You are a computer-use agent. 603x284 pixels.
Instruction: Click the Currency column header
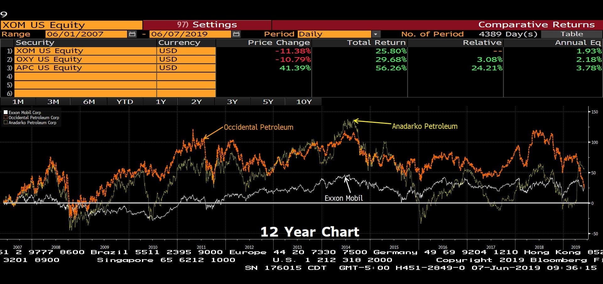179,43
